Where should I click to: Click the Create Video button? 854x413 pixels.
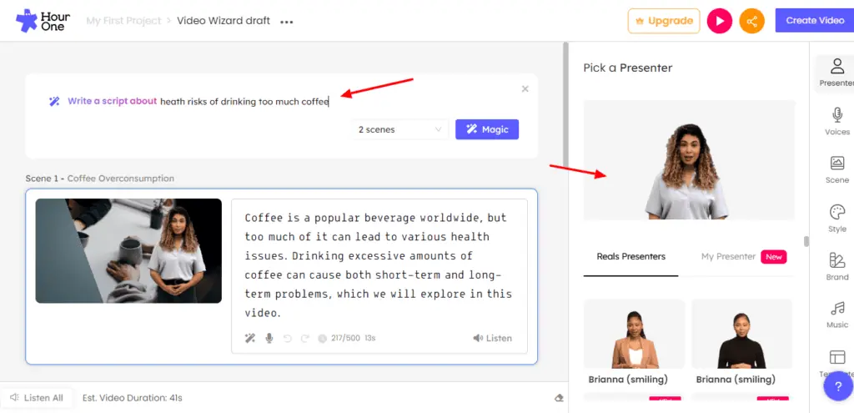click(815, 21)
